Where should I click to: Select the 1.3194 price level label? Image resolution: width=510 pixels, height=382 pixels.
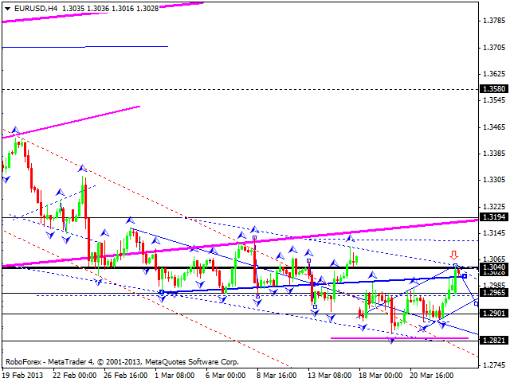(x=493, y=216)
